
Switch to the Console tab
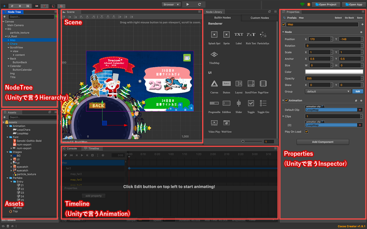pyautogui.click(x=71, y=148)
